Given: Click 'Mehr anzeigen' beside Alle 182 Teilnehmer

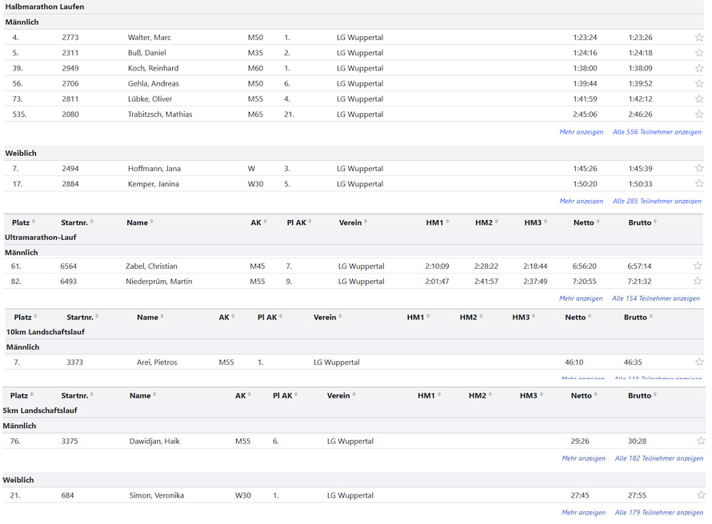Looking at the screenshot, I should [x=583, y=458].
